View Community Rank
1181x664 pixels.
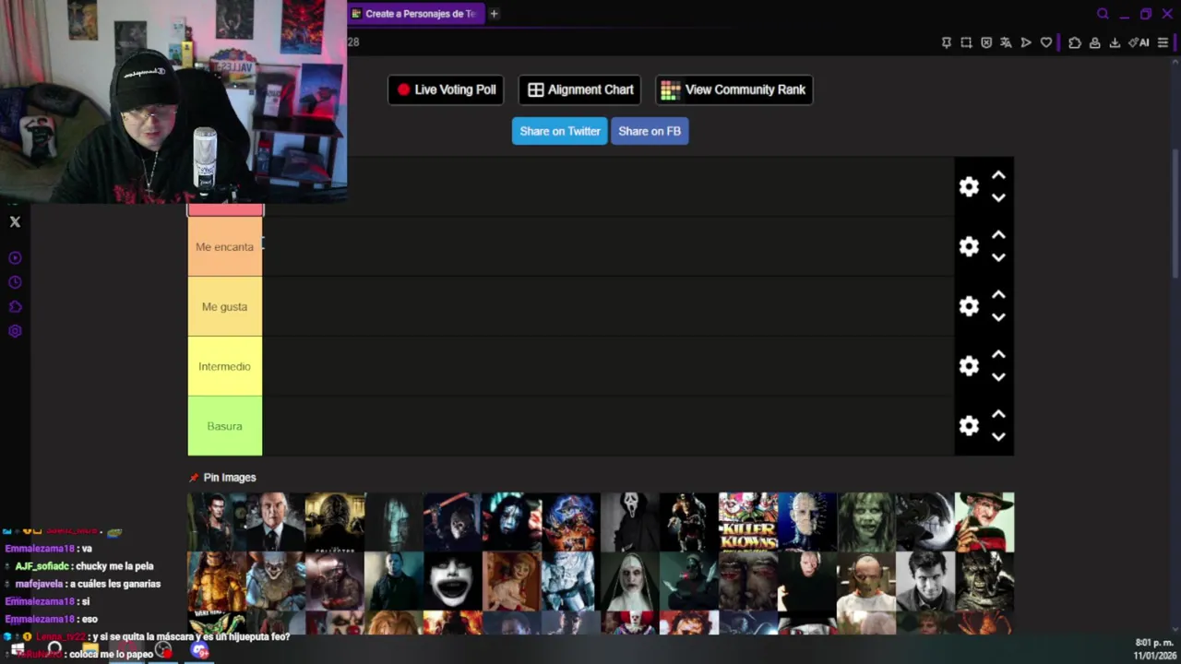(734, 89)
